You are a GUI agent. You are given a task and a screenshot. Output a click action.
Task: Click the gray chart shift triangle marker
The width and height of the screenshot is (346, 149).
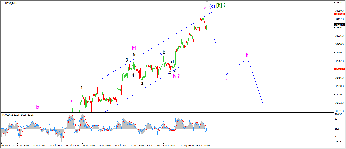coord(207,2)
